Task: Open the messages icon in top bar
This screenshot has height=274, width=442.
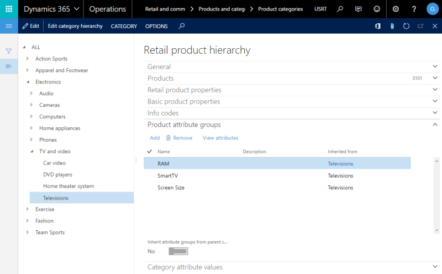Action: pyautogui.click(x=358, y=9)
